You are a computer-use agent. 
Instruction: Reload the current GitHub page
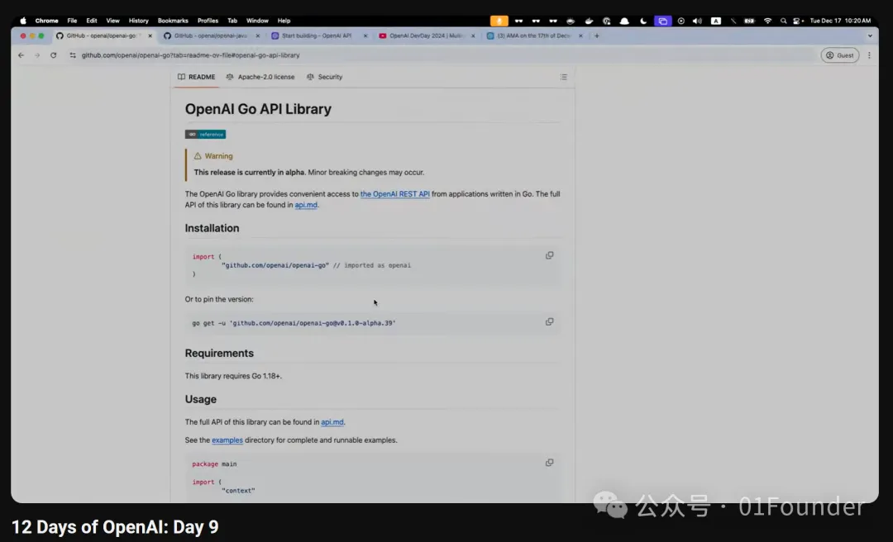tap(54, 55)
